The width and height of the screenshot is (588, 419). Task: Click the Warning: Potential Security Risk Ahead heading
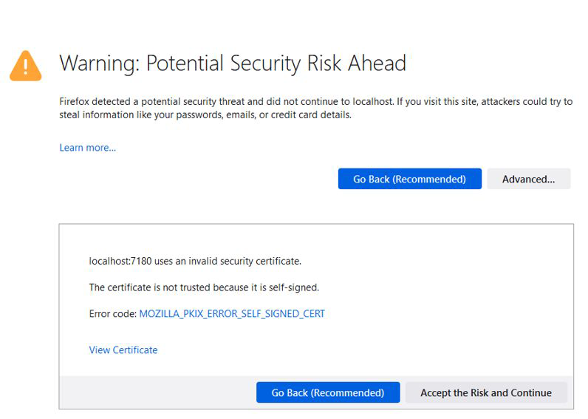point(233,64)
